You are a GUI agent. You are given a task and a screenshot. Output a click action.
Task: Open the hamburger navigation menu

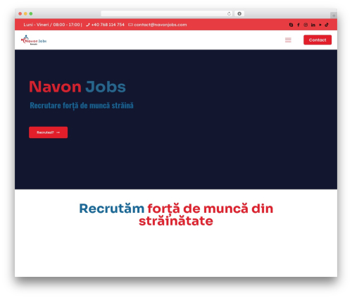pos(288,40)
